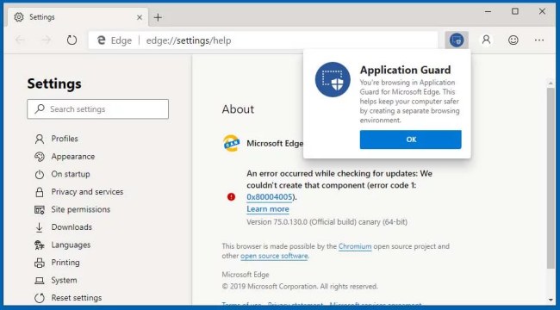The width and height of the screenshot is (560, 310).
Task: Go forward with the forward arrow
Action: pos(46,40)
